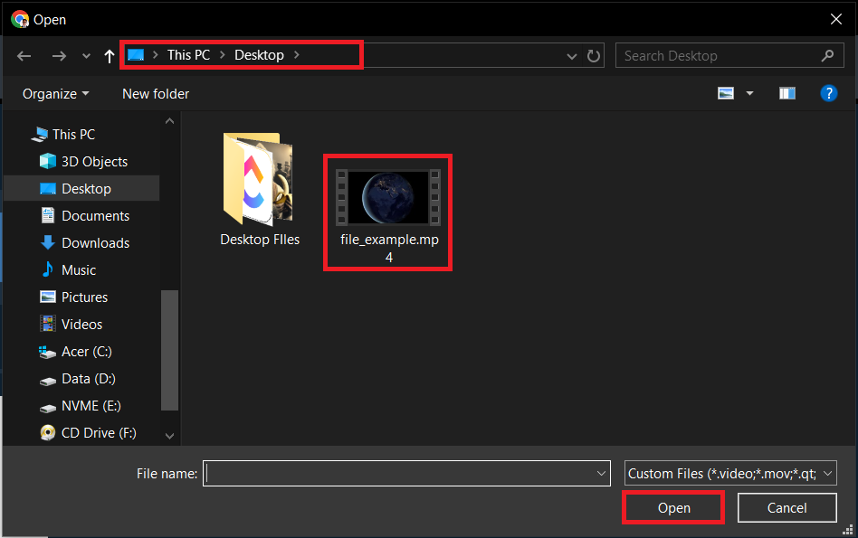Screen dimensions: 858x538
Task: Click inside the File name input box
Action: (x=406, y=473)
